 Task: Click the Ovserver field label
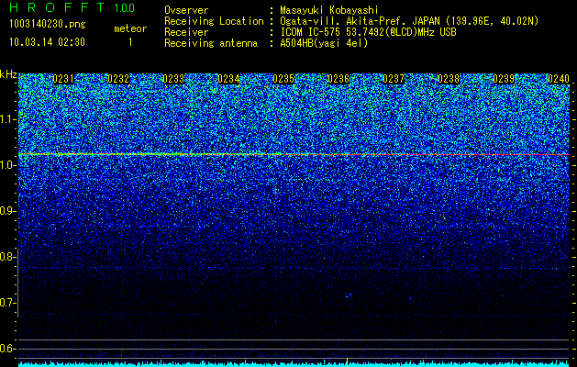[x=186, y=10]
